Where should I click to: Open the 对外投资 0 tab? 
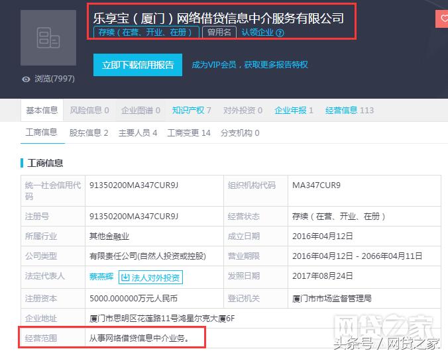pos(243,110)
